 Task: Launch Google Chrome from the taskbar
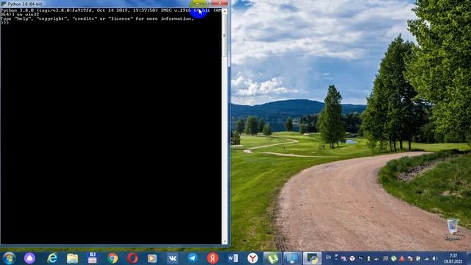113,258
